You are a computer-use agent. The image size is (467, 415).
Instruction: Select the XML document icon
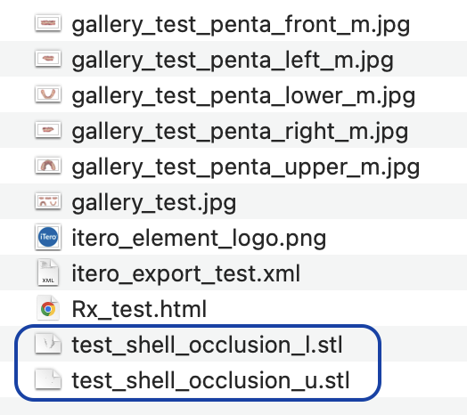click(x=48, y=273)
